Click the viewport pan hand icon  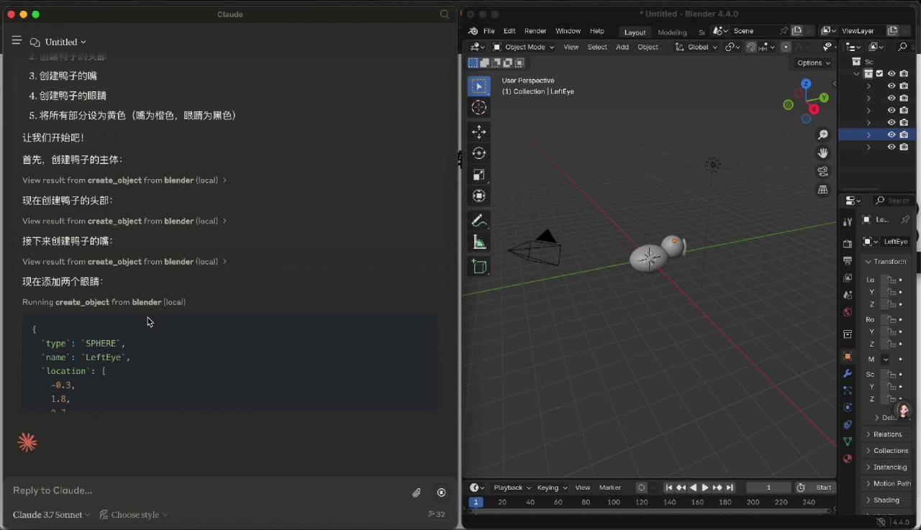[x=823, y=153]
